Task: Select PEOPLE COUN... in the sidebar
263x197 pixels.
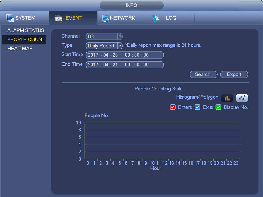Action: click(x=24, y=40)
